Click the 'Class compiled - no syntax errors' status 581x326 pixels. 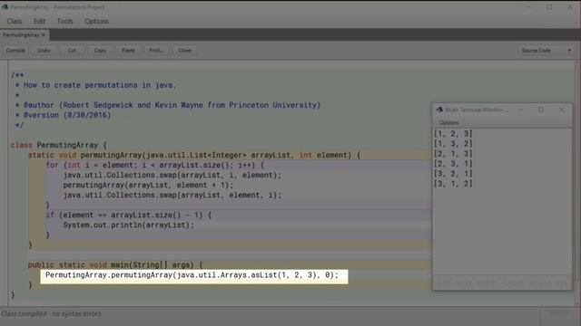(x=51, y=314)
